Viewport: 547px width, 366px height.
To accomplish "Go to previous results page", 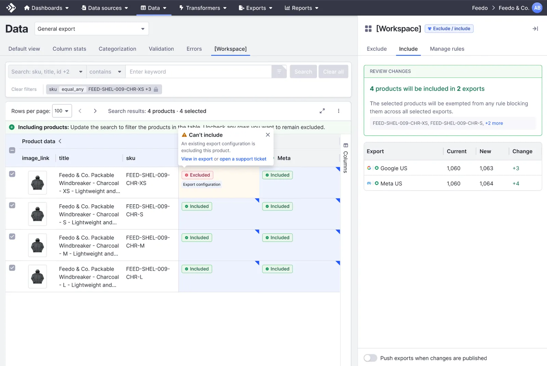I will tap(80, 111).
